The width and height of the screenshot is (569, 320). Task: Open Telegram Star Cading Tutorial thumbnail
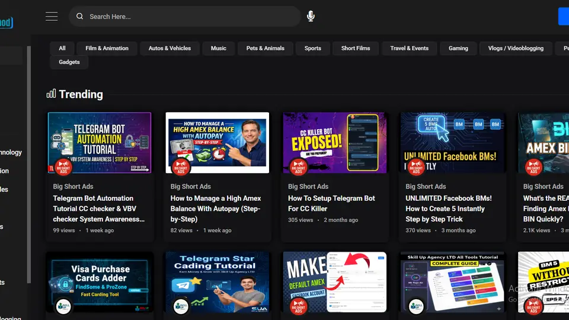coord(218,282)
